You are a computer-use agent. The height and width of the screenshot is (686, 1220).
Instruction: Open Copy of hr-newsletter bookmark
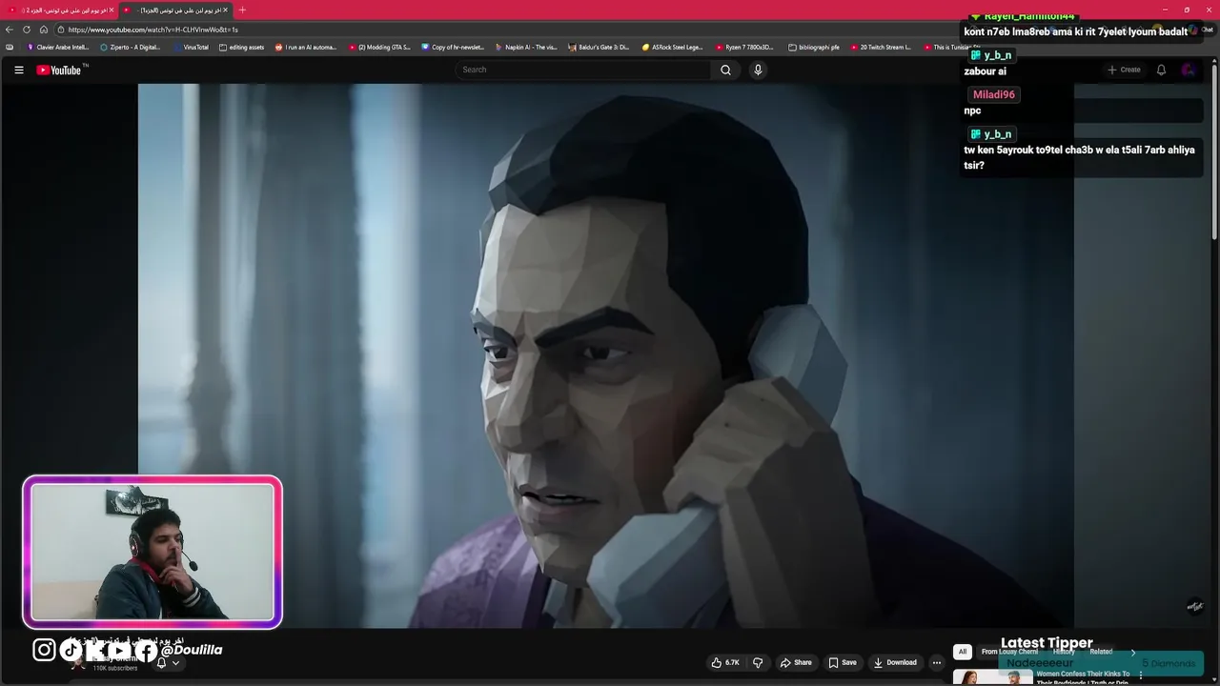pyautogui.click(x=454, y=47)
